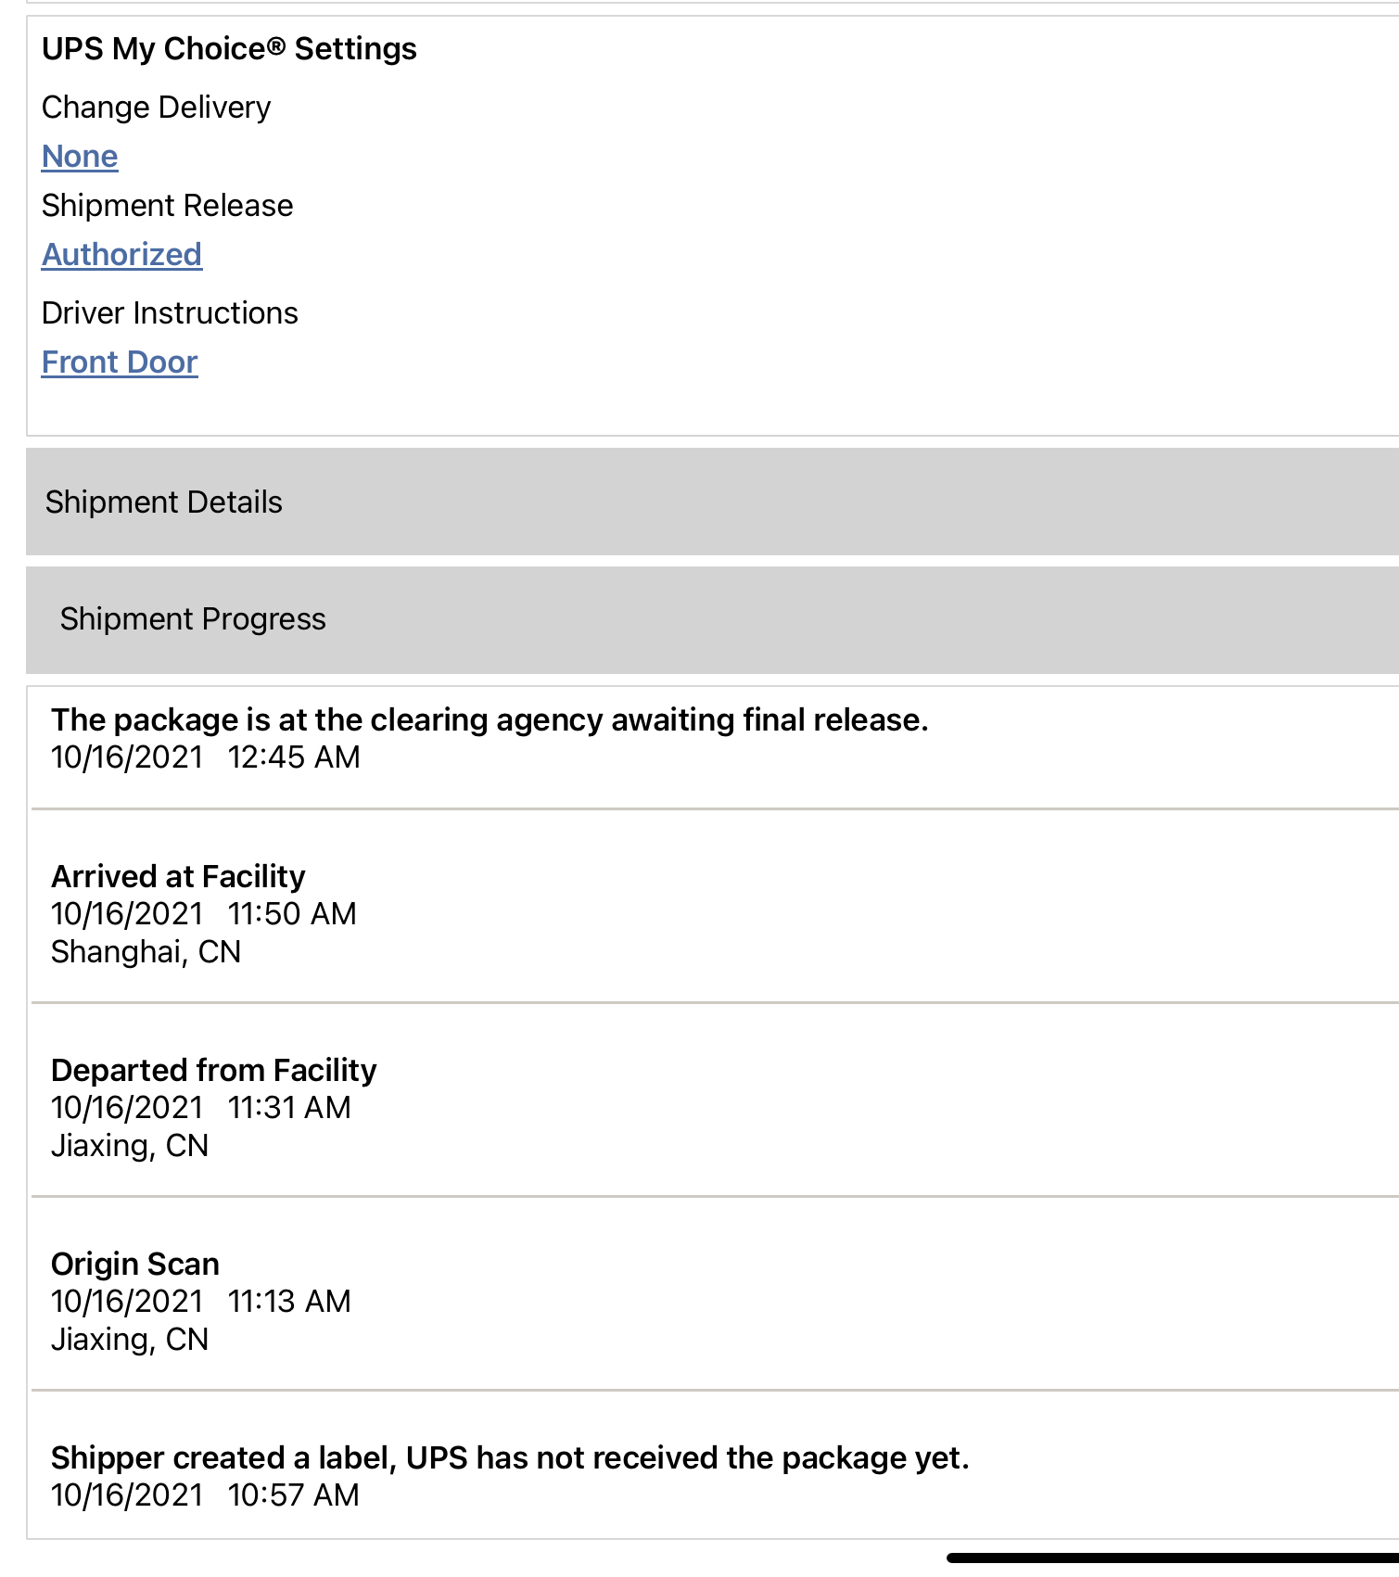
Task: Tap the home indicator bar at bottom
Action: click(x=1172, y=1558)
